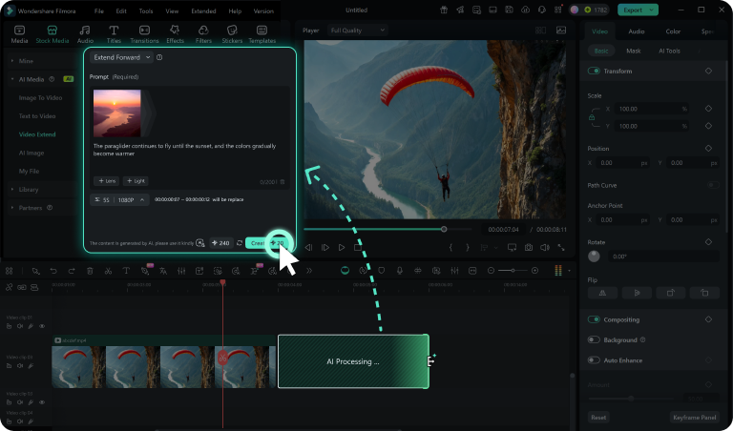Open the Filters panel icon
Screen dimensions: 733x431
pyautogui.click(x=203, y=34)
